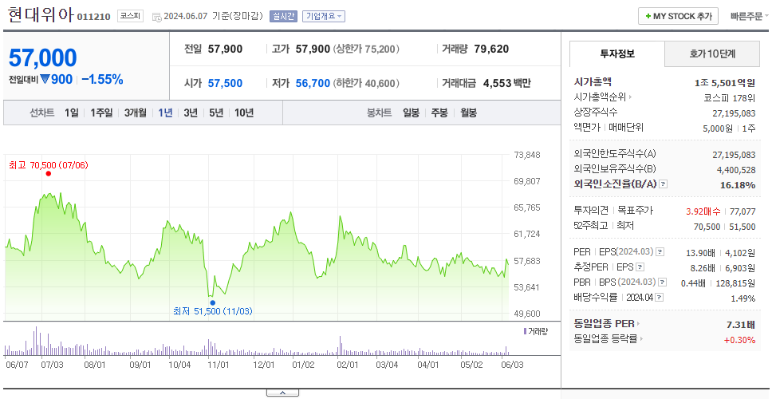
Task: Click the 실시간 button
Action: point(284,16)
